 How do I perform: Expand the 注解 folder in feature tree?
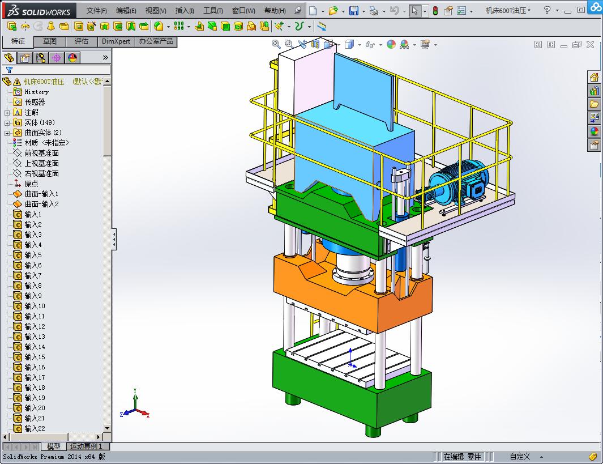(7, 113)
